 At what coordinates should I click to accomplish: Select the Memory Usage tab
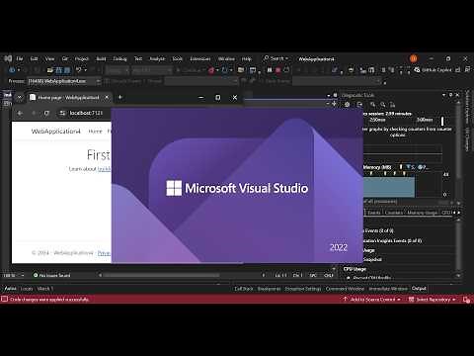pyautogui.click(x=422, y=213)
